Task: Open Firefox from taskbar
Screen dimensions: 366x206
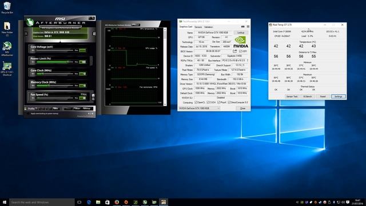Action: tap(117, 202)
